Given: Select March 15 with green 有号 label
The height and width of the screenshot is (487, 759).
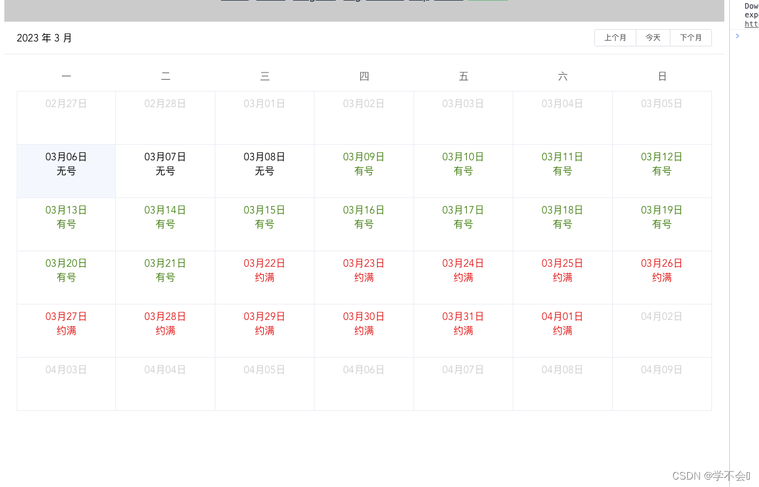Looking at the screenshot, I should [x=264, y=217].
